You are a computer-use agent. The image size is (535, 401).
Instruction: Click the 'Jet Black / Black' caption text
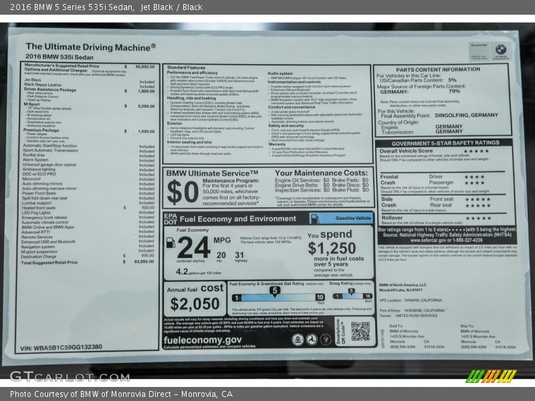[171, 7]
